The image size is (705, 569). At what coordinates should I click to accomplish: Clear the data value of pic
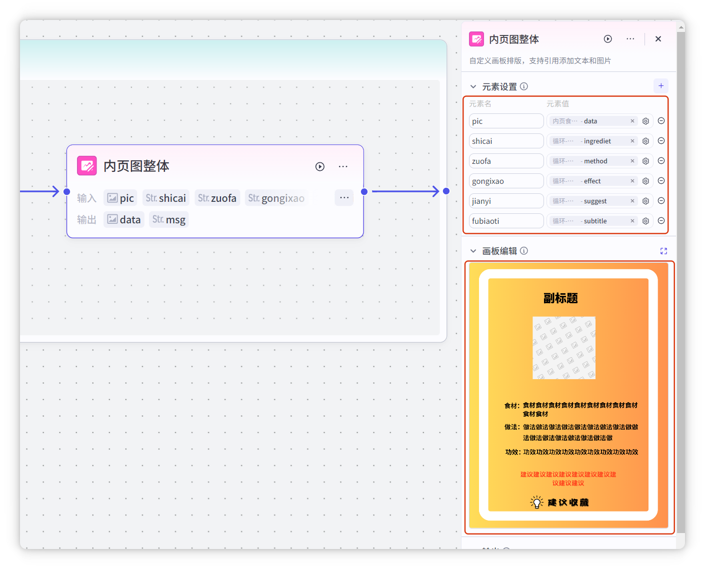632,121
